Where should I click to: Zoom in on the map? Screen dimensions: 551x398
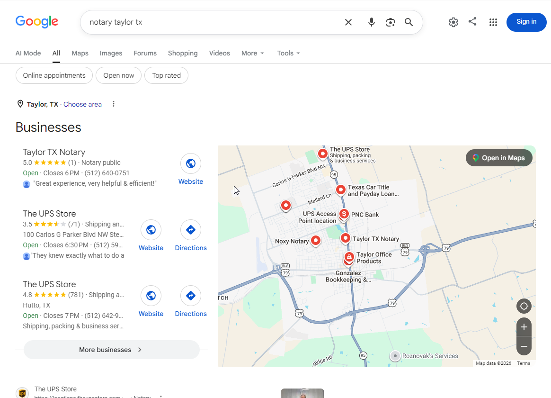coord(524,327)
